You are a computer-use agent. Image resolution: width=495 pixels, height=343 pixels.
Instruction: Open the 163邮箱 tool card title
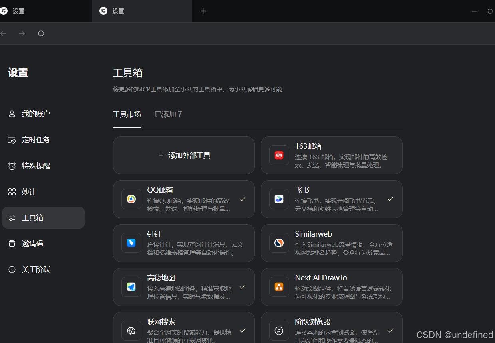[x=308, y=146]
